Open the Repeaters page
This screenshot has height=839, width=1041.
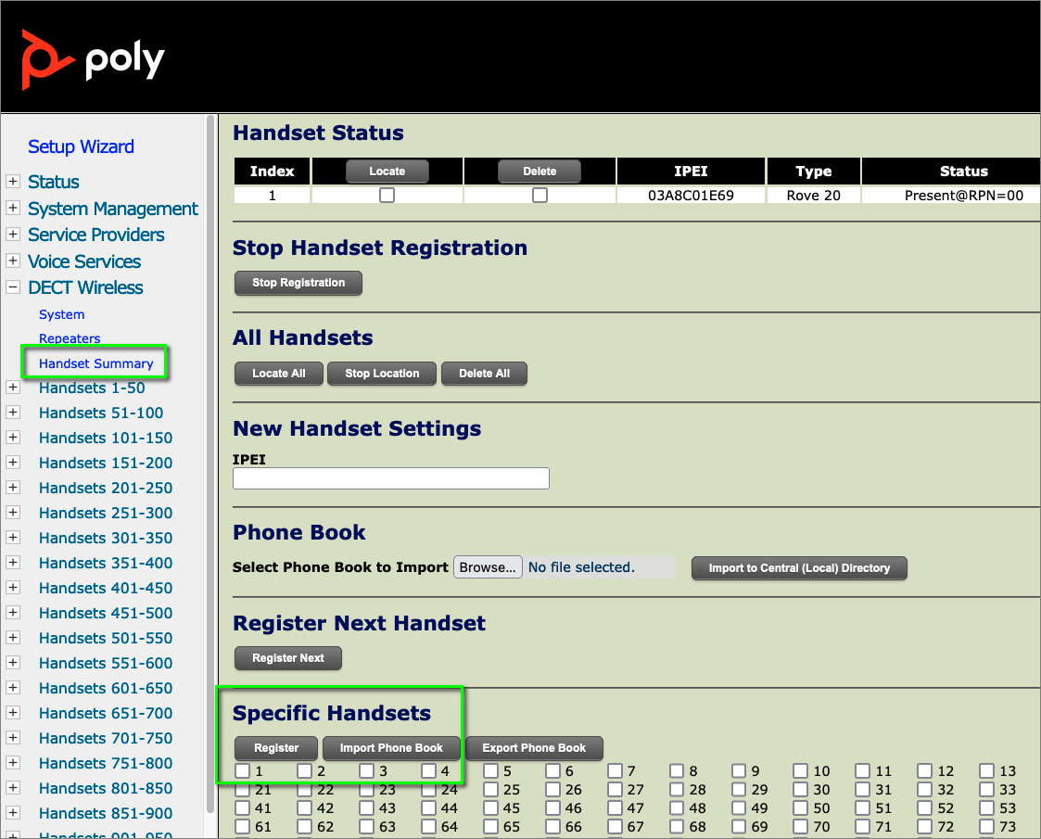70,338
